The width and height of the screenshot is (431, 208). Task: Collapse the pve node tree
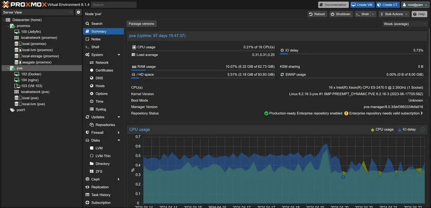point(8,68)
